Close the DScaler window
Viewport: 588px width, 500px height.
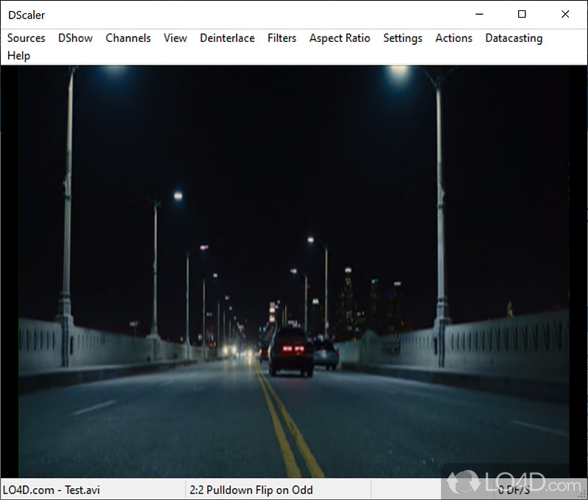(x=564, y=15)
